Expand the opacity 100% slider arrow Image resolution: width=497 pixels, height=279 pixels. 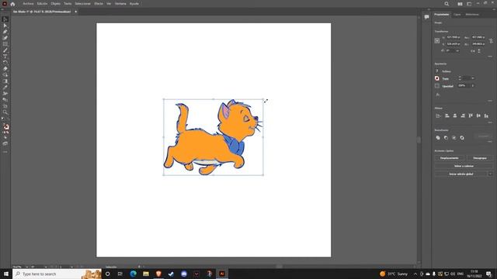click(x=473, y=86)
